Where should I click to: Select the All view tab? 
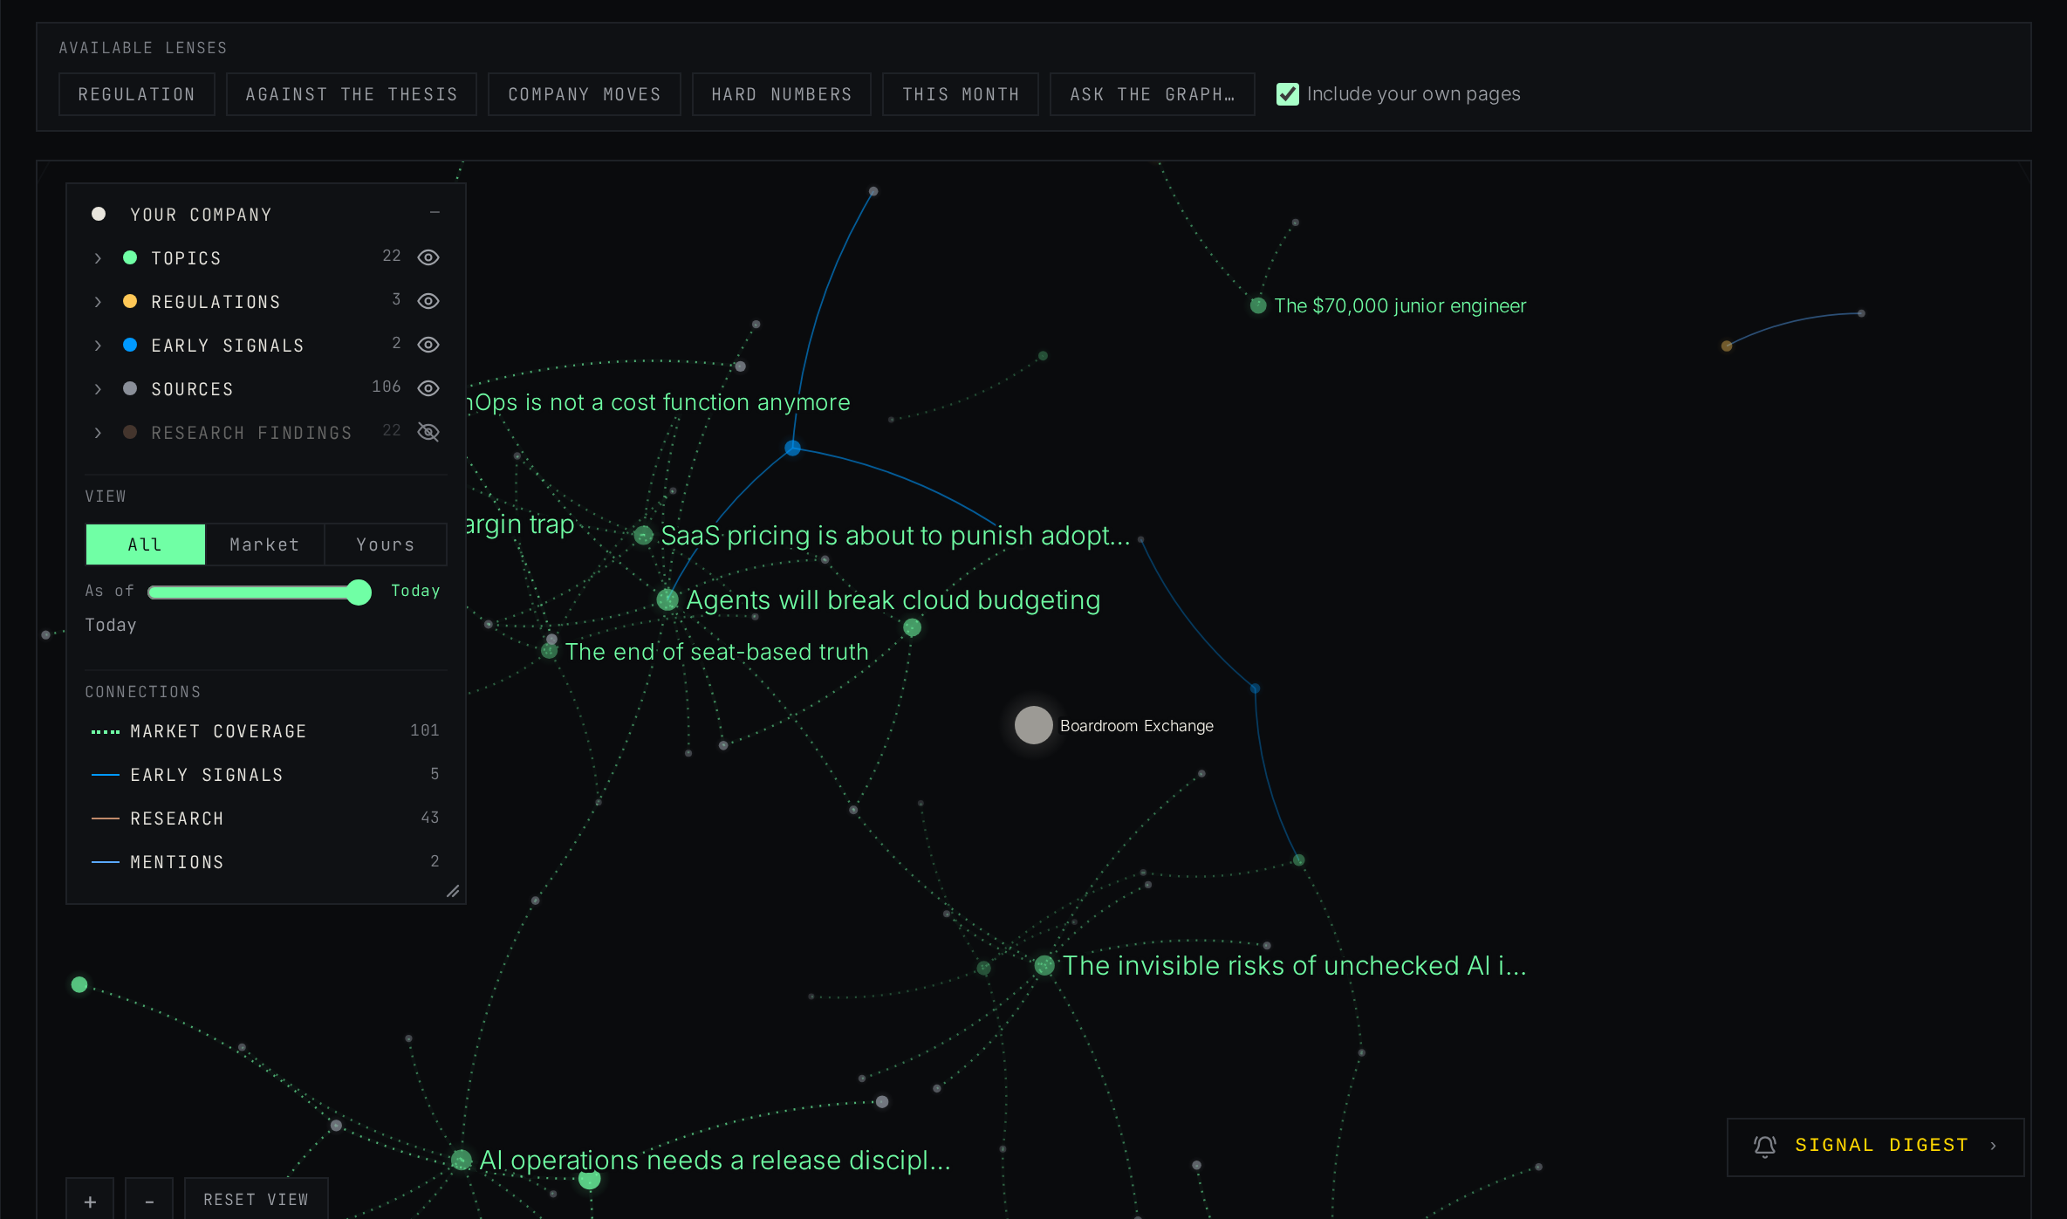click(x=146, y=544)
